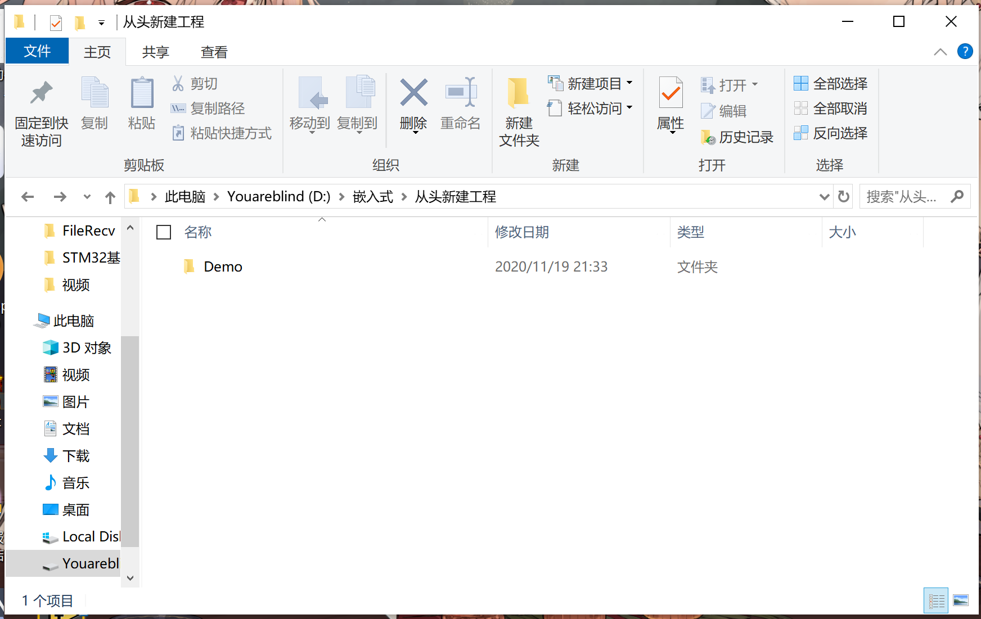Open the 文件 menu

pos(37,51)
